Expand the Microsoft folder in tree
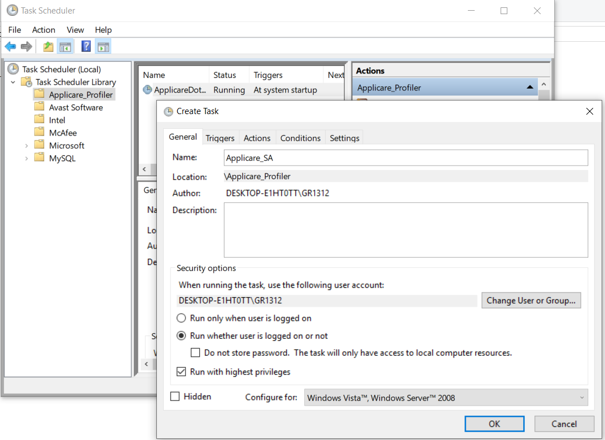 [27, 146]
